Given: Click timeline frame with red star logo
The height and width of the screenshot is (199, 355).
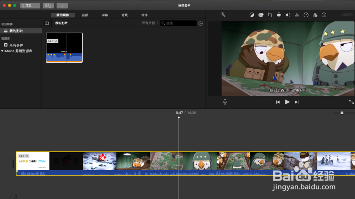Looking at the screenshot, I should click(x=100, y=161).
